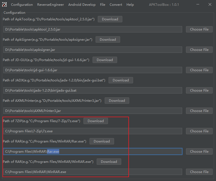Download JADX via its Download button
This screenshot has width=216, height=181.
coord(121,80)
